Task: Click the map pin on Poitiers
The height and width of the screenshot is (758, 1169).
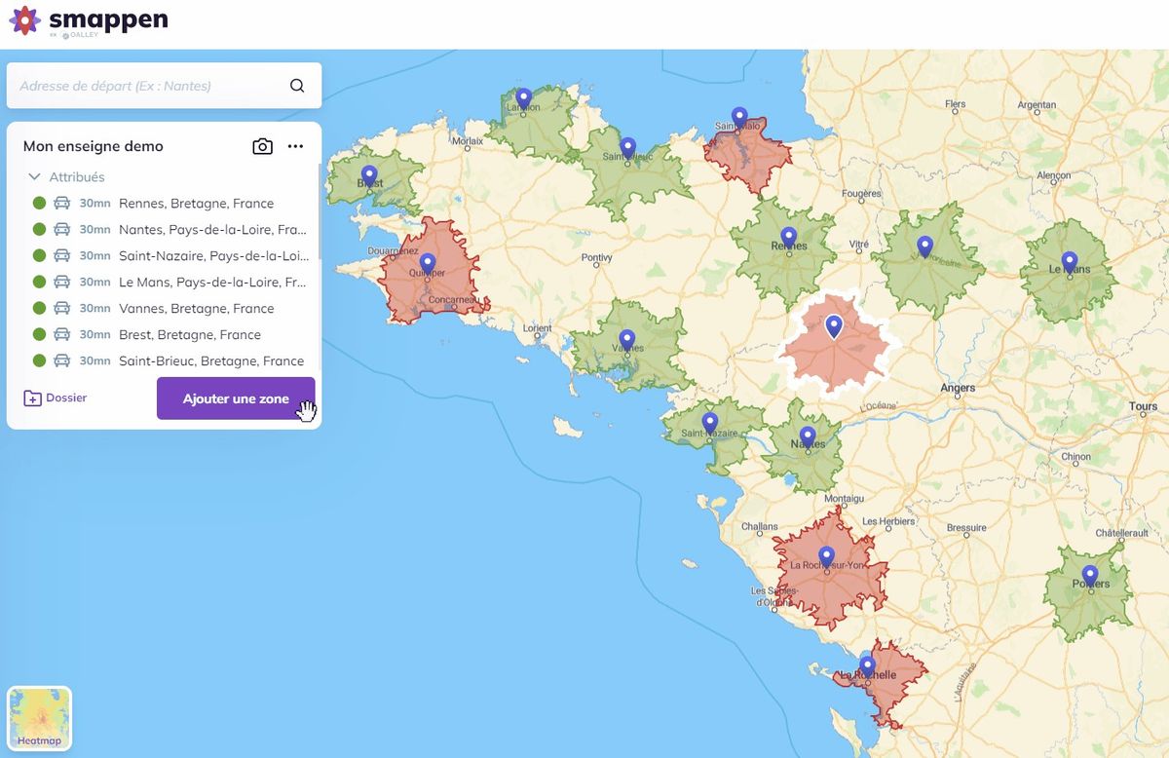Action: (1089, 575)
